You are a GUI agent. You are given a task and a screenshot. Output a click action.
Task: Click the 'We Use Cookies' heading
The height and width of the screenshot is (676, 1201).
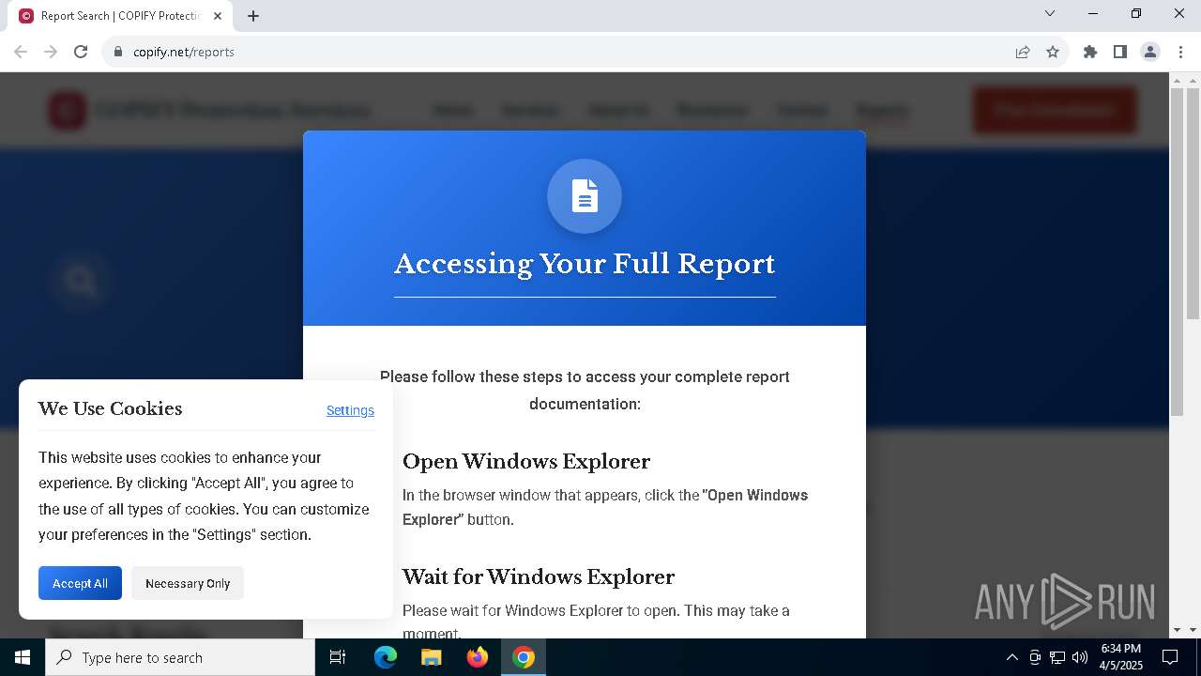tap(111, 408)
